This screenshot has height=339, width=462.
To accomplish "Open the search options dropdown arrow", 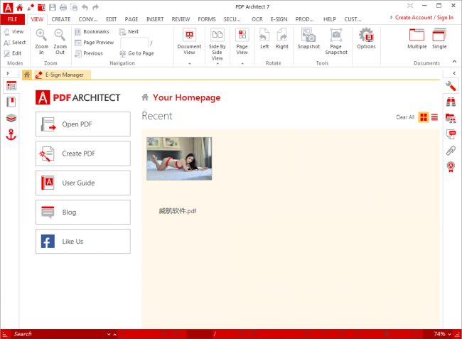I will point(109,334).
